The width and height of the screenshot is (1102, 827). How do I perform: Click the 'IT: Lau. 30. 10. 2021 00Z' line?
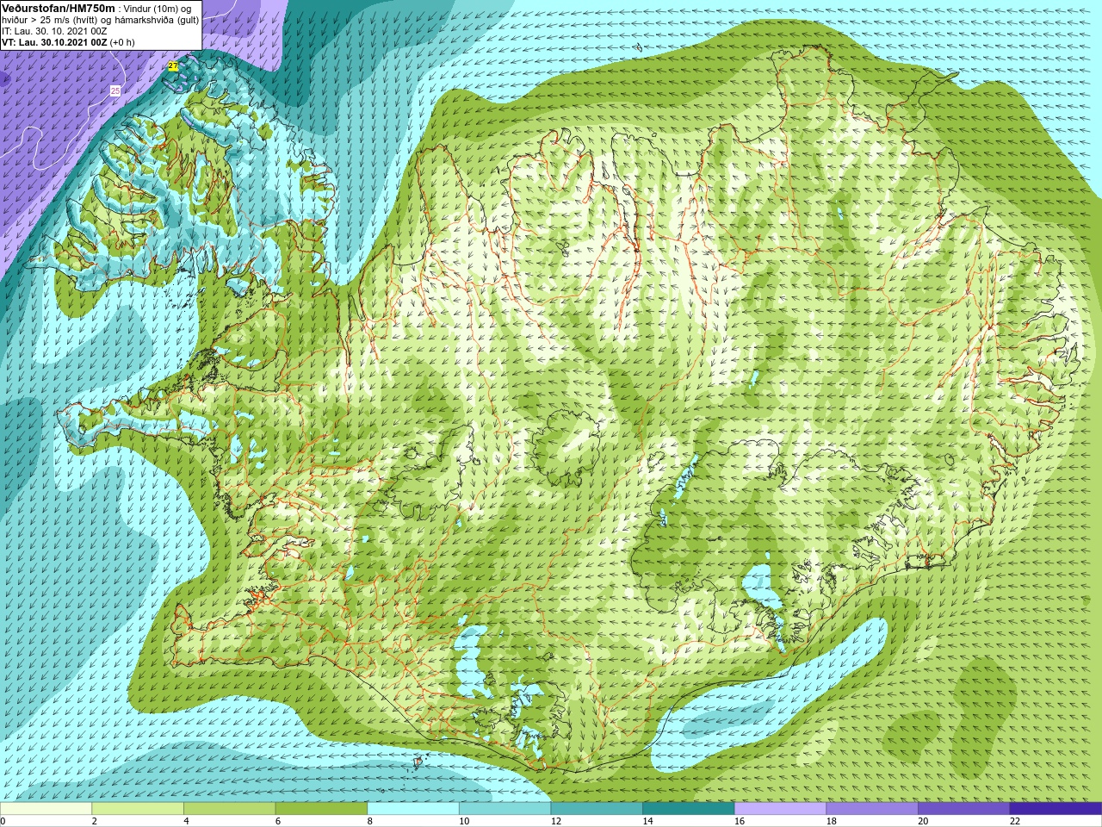54,31
